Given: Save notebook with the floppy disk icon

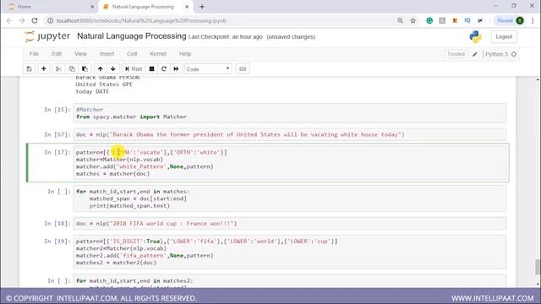Looking at the screenshot, I should 30,69.
